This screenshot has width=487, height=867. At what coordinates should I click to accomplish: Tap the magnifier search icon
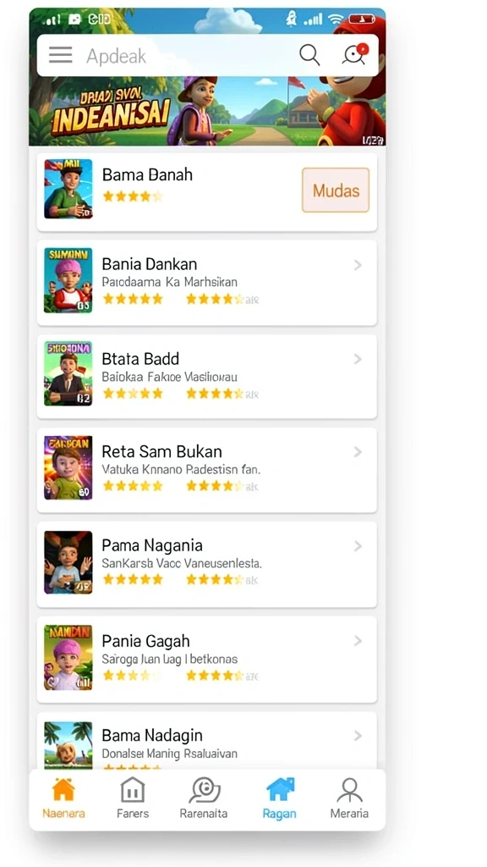[309, 55]
